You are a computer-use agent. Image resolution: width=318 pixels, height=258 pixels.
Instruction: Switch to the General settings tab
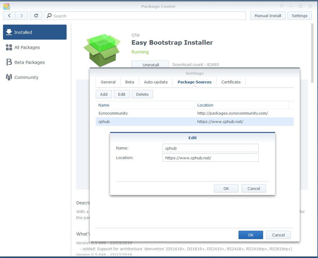[x=108, y=82]
